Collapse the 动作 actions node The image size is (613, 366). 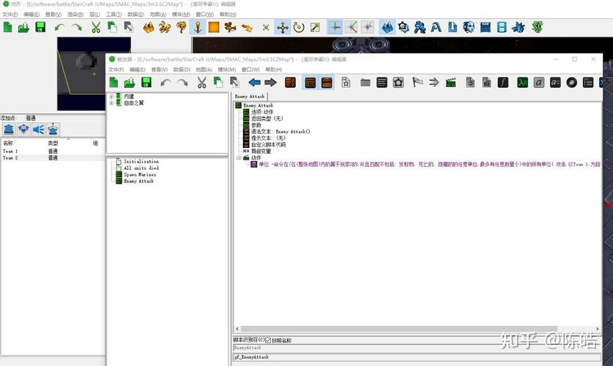pyautogui.click(x=238, y=157)
